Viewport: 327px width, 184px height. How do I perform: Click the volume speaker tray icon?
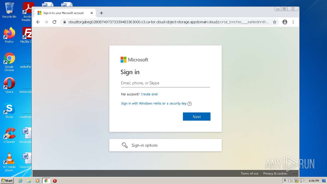(290, 181)
